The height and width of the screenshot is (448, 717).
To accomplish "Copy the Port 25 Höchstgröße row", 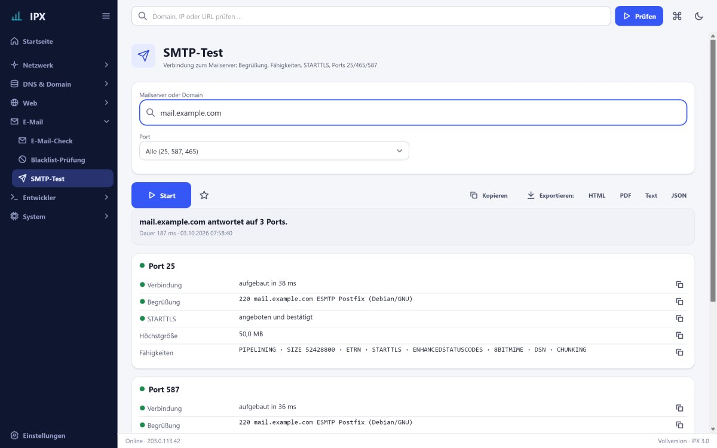I will pos(679,336).
